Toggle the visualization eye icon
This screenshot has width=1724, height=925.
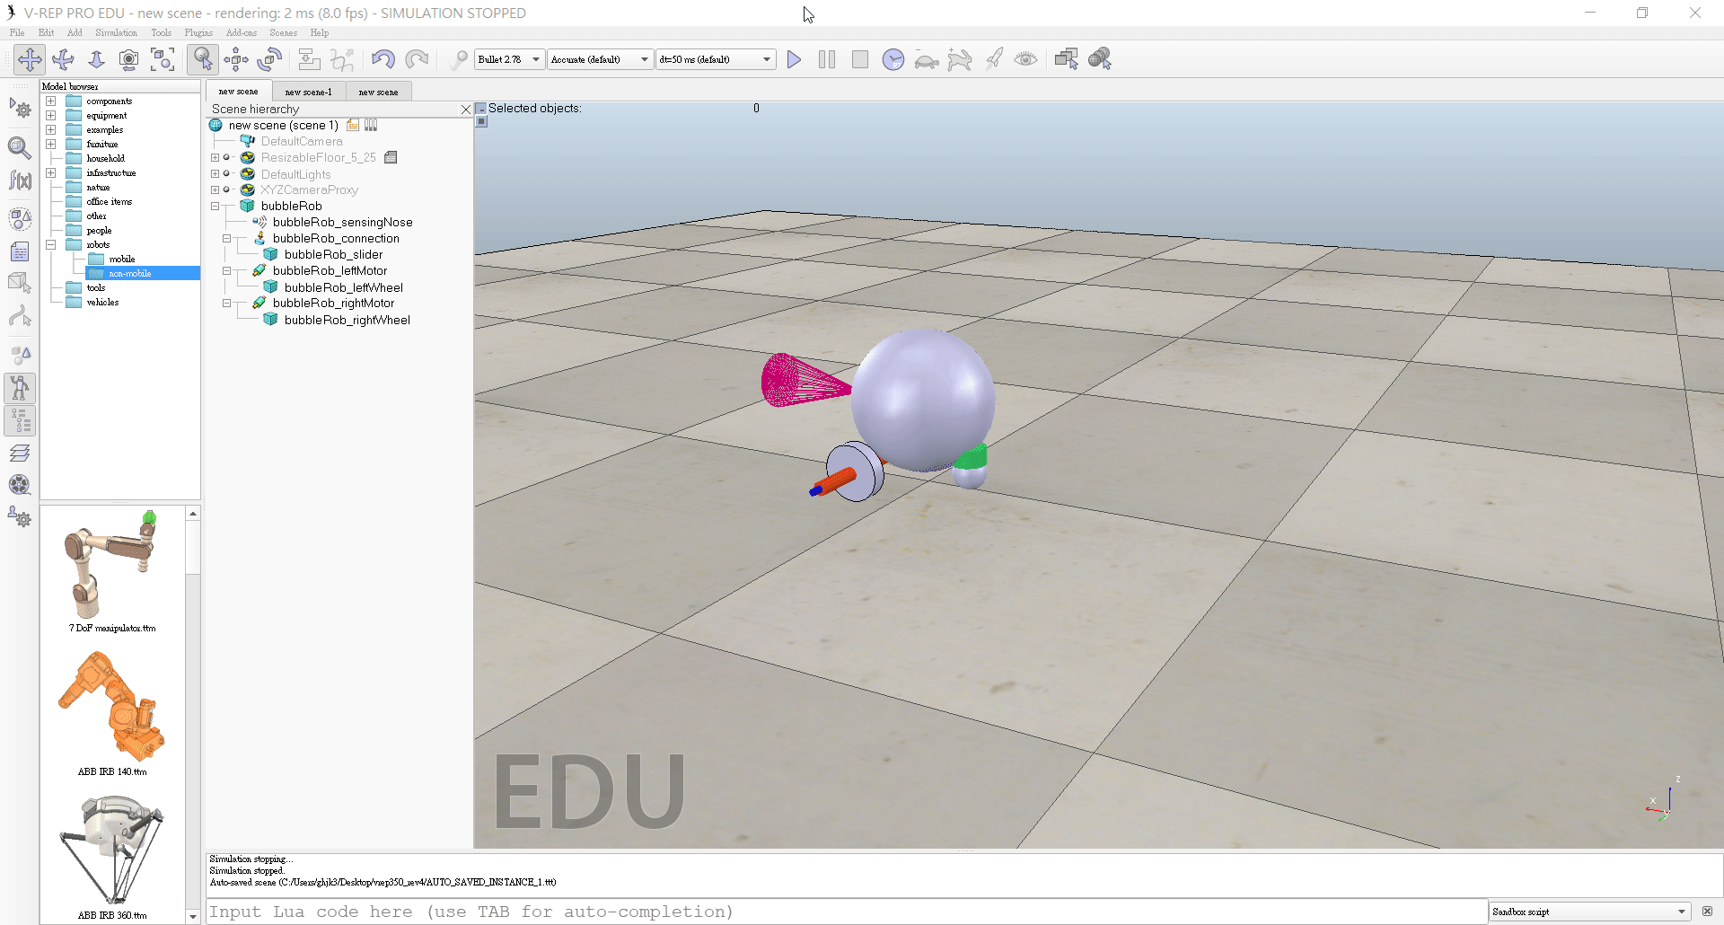pos(1025,59)
